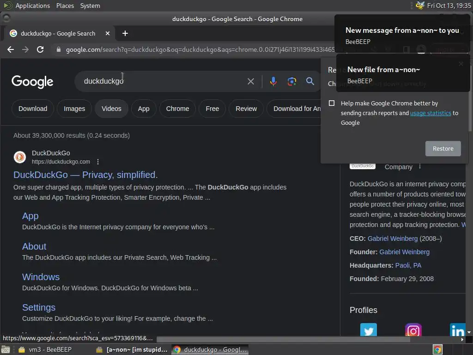Clear the search box with X icon
Image resolution: width=473 pixels, height=355 pixels.
point(251,81)
